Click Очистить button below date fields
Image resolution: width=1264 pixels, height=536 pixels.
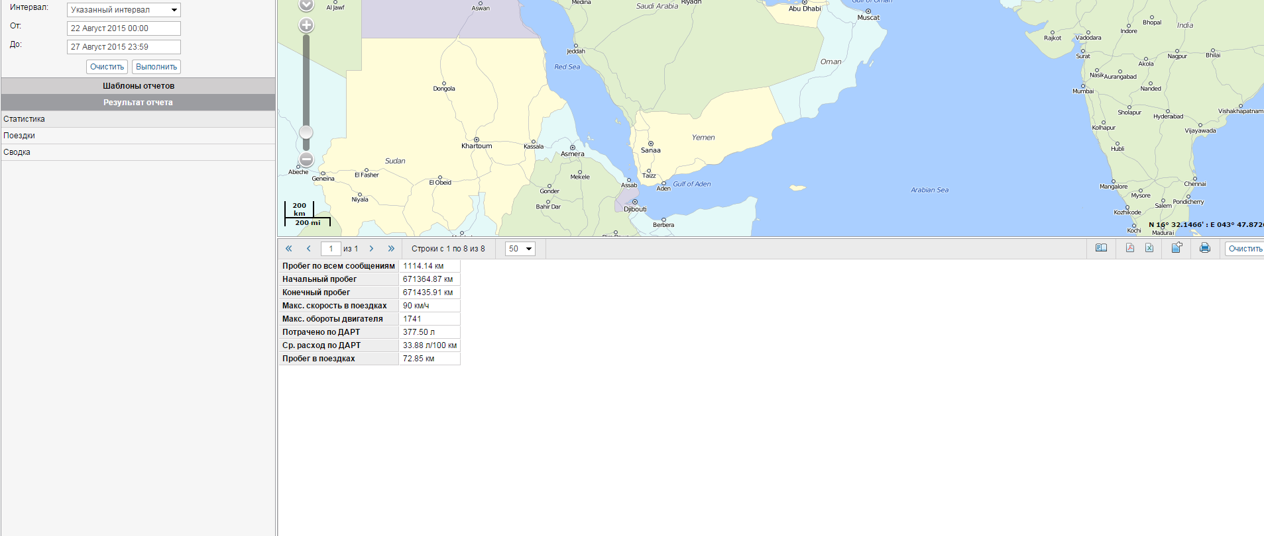(x=107, y=67)
